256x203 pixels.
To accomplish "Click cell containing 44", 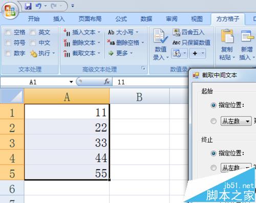I will [67, 157].
